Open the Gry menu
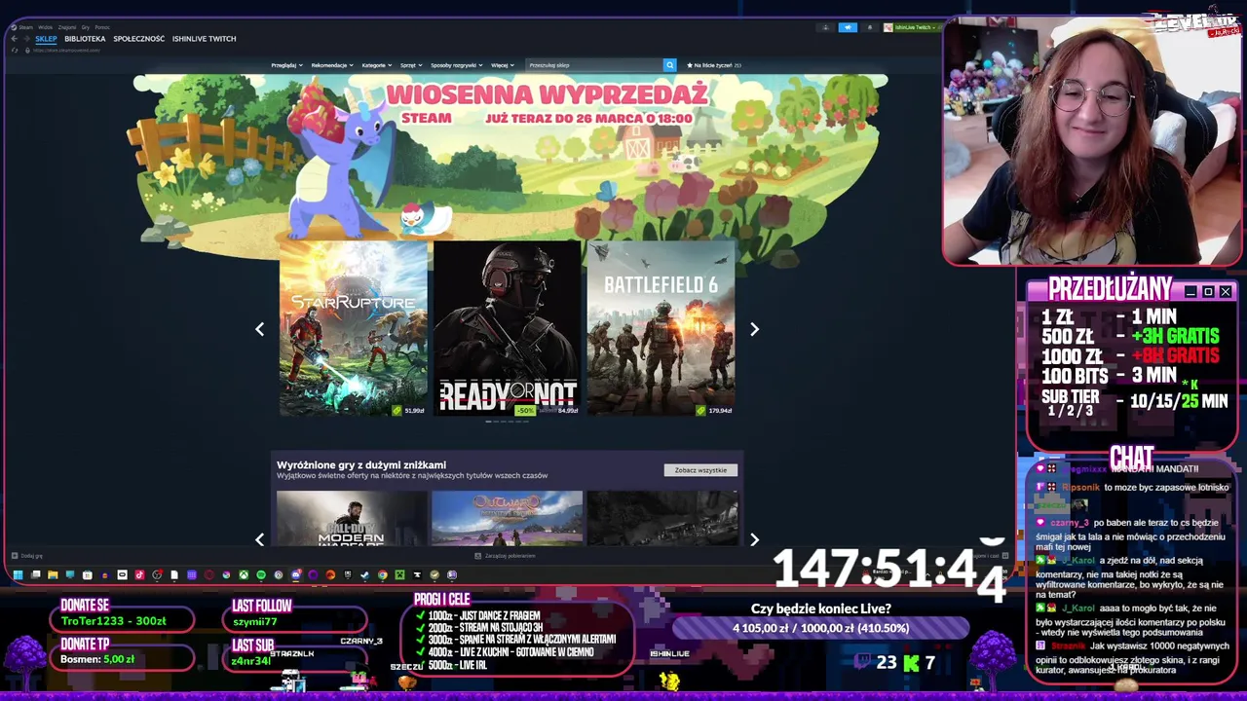 [86, 27]
